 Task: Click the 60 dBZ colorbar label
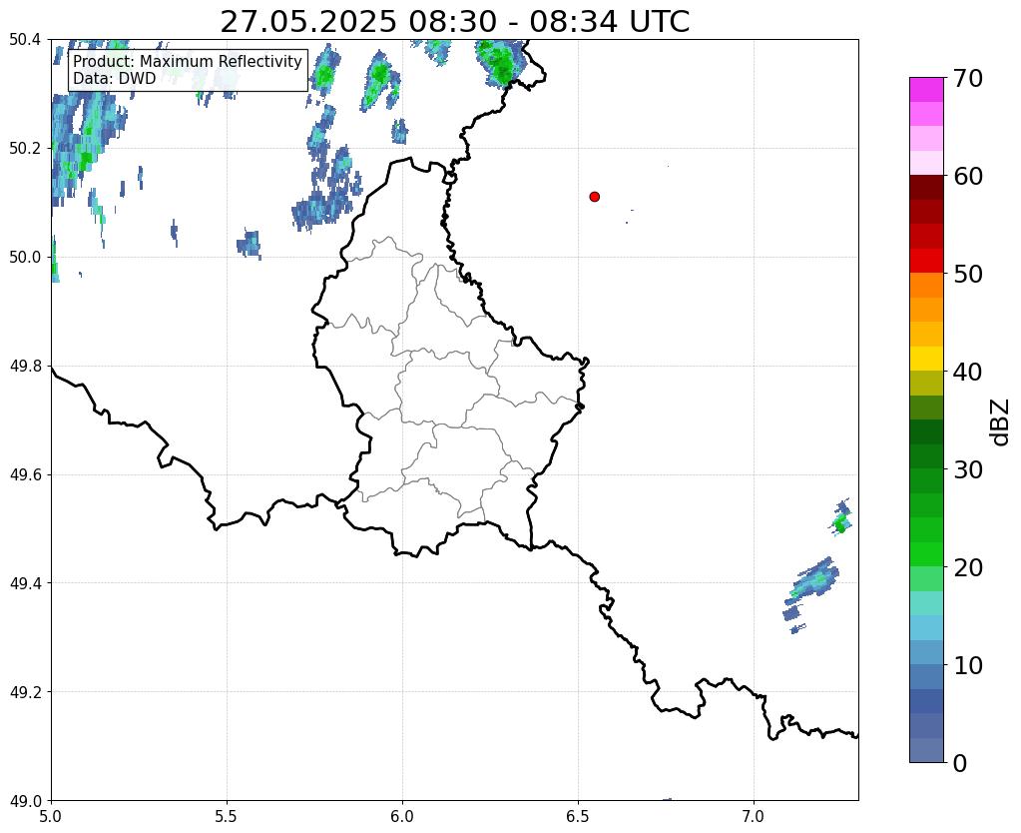pyautogui.click(x=968, y=176)
